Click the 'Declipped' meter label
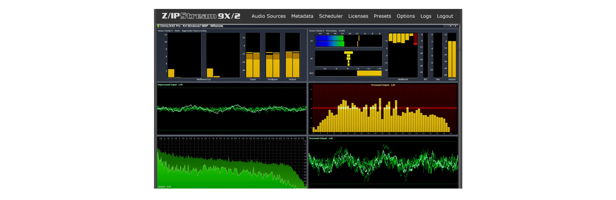616x200 pixels. pyautogui.click(x=273, y=79)
